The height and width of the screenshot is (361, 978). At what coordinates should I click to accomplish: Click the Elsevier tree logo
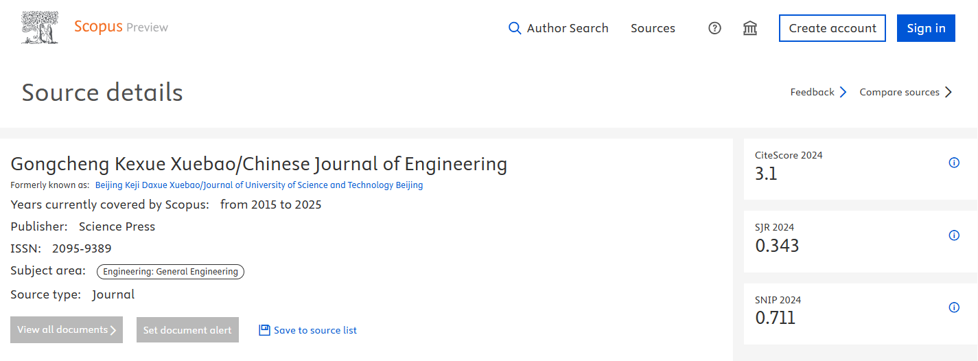coord(40,28)
